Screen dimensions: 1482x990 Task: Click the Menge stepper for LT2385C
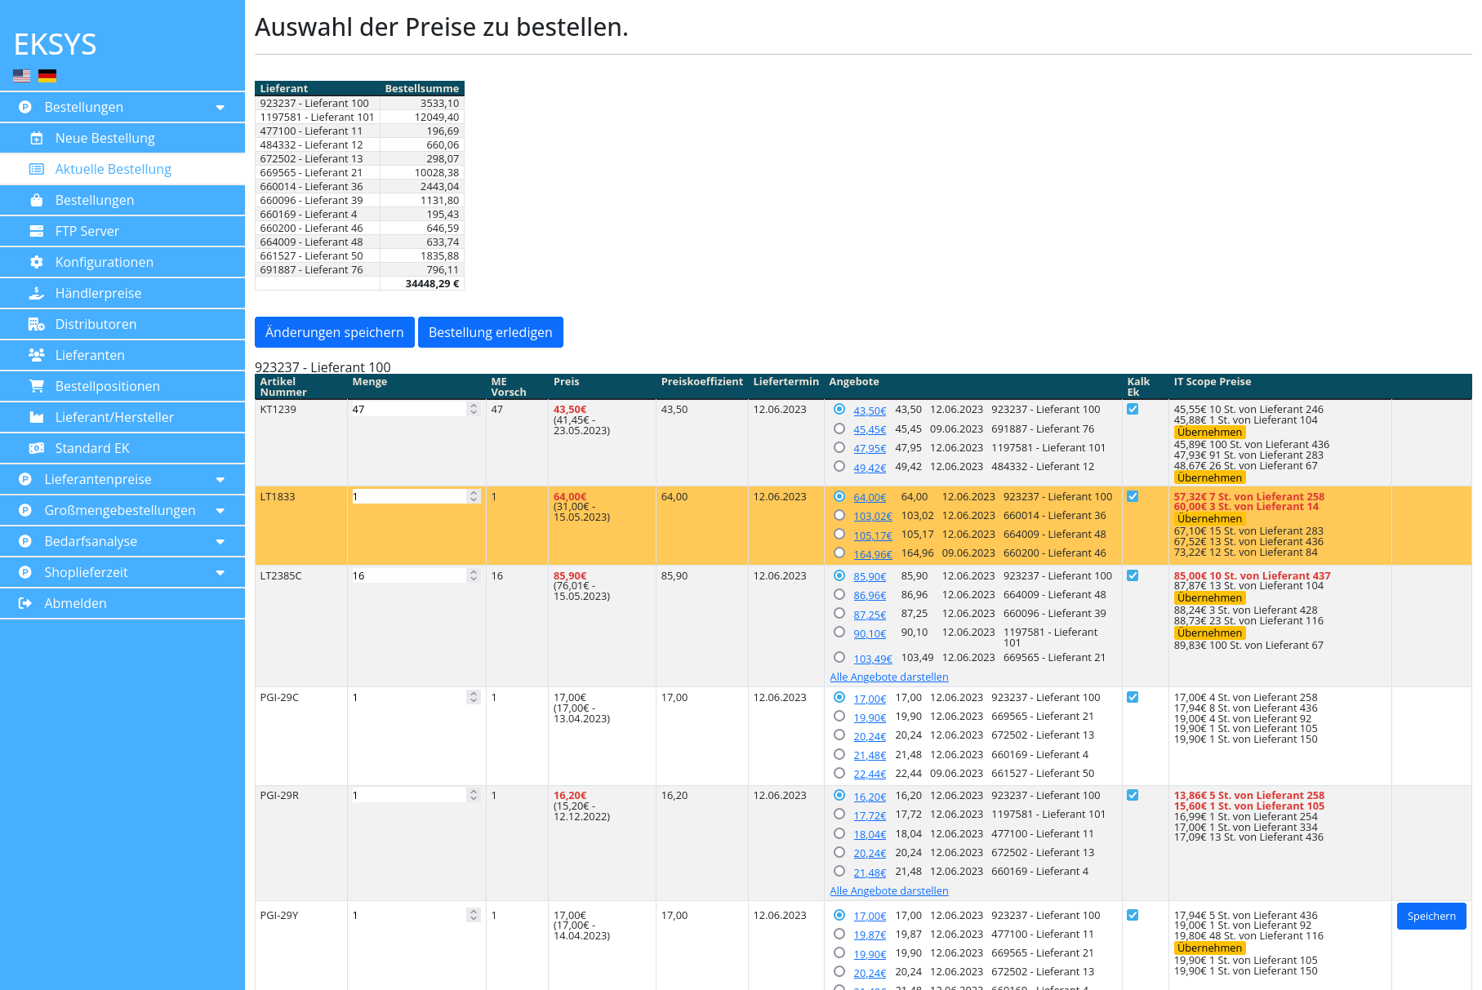click(474, 575)
